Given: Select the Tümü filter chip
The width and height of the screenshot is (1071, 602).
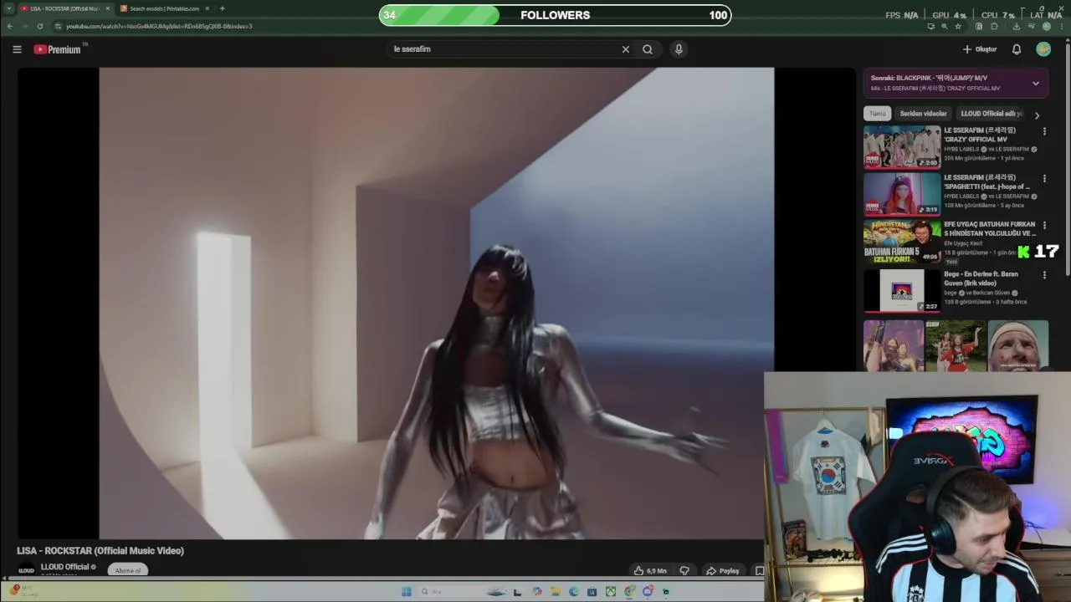Looking at the screenshot, I should click(877, 114).
